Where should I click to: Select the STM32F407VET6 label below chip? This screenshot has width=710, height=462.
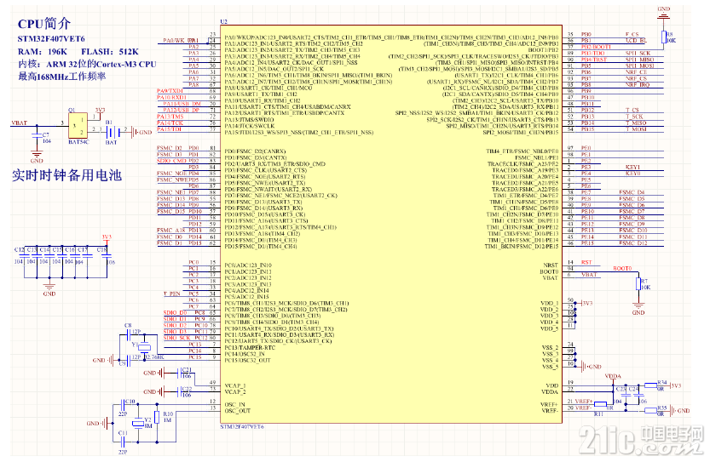pyautogui.click(x=242, y=427)
